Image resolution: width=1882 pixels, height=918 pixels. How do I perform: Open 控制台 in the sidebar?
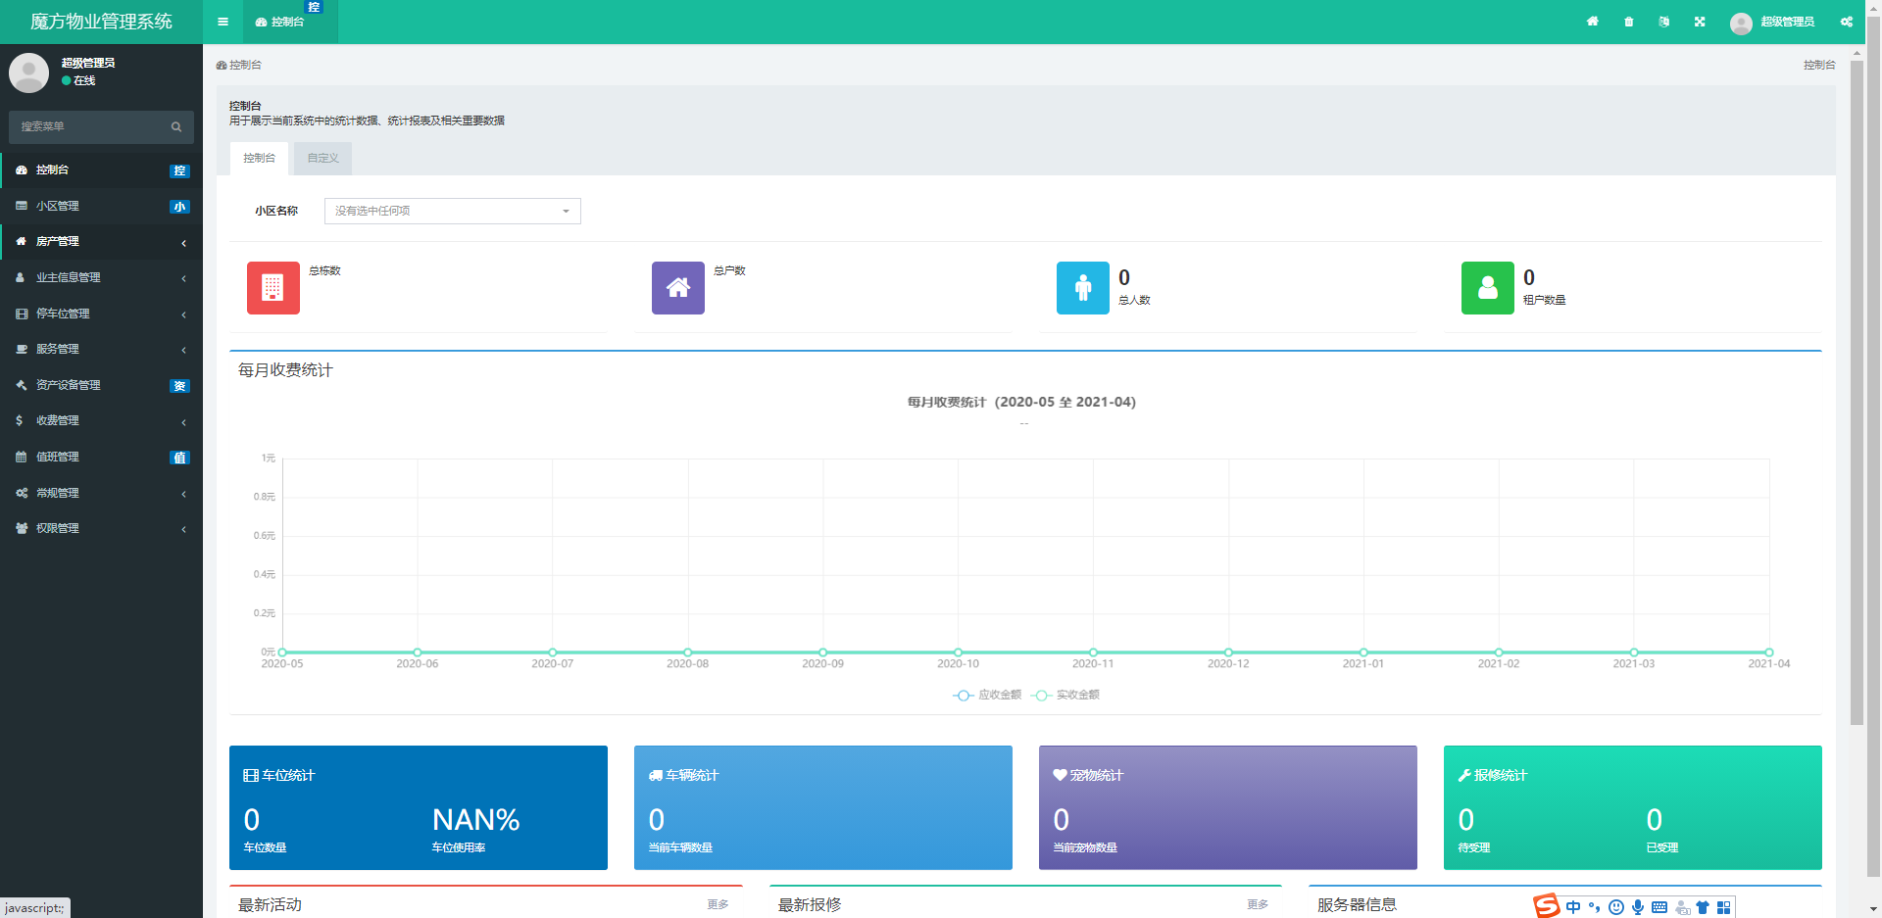point(101,169)
